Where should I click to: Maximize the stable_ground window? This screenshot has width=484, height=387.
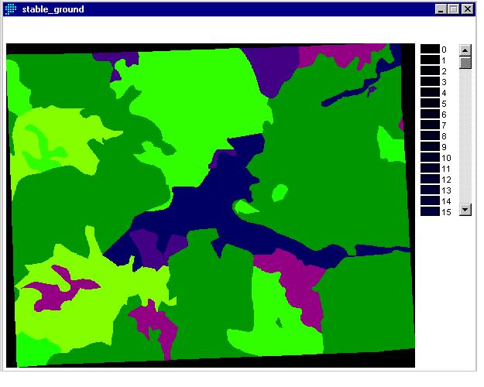[453, 9]
